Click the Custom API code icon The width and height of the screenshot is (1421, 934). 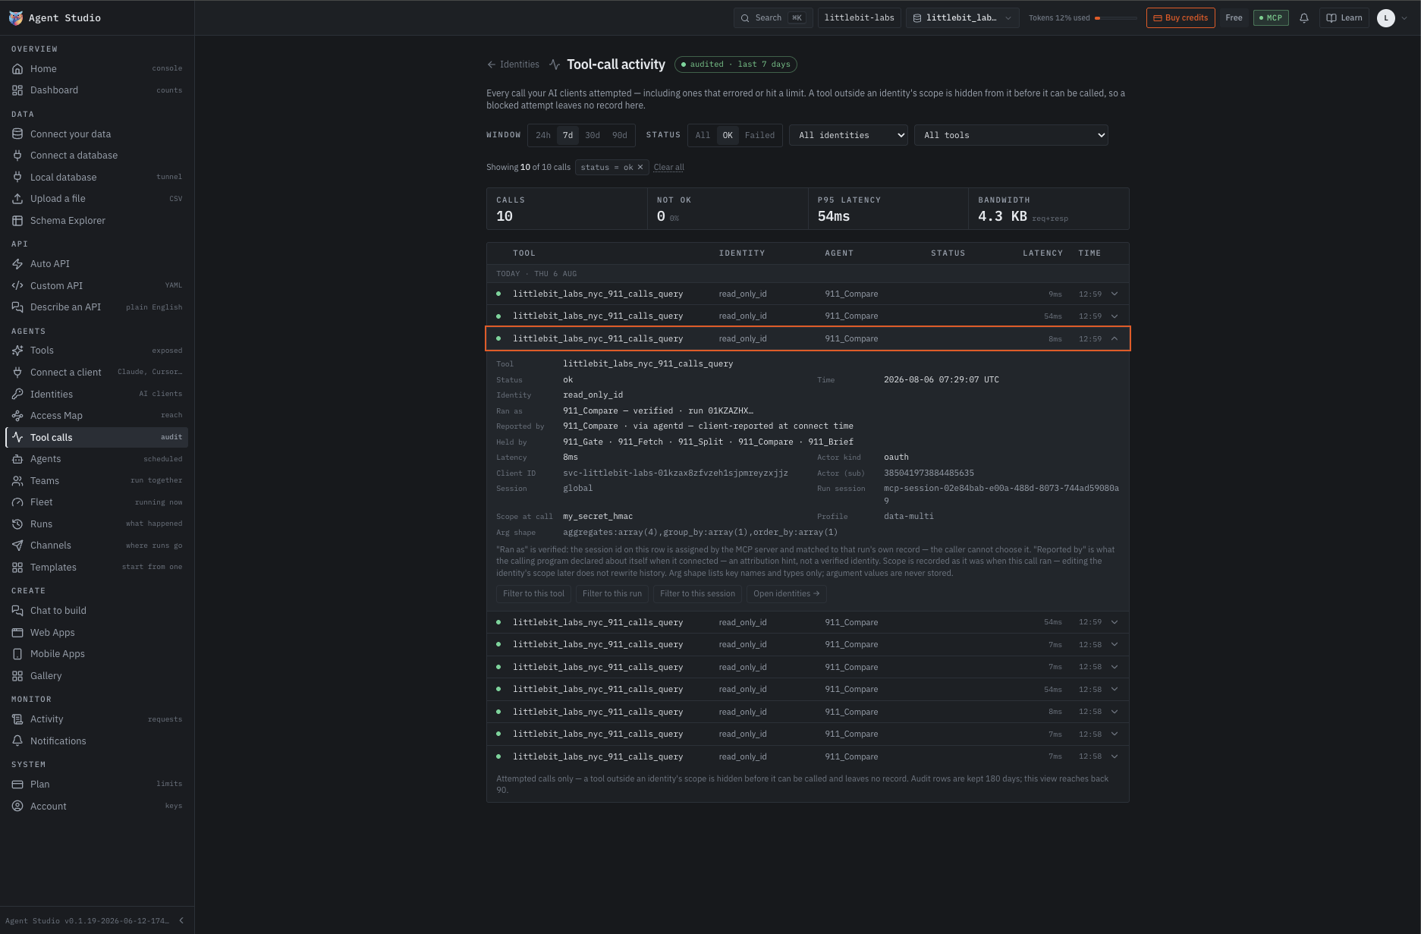[17, 286]
